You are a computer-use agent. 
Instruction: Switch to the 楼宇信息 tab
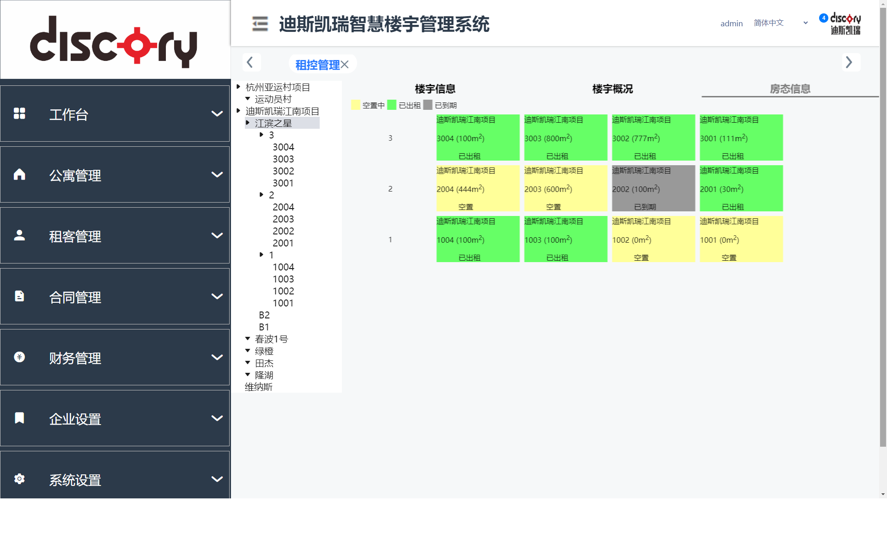(x=435, y=89)
